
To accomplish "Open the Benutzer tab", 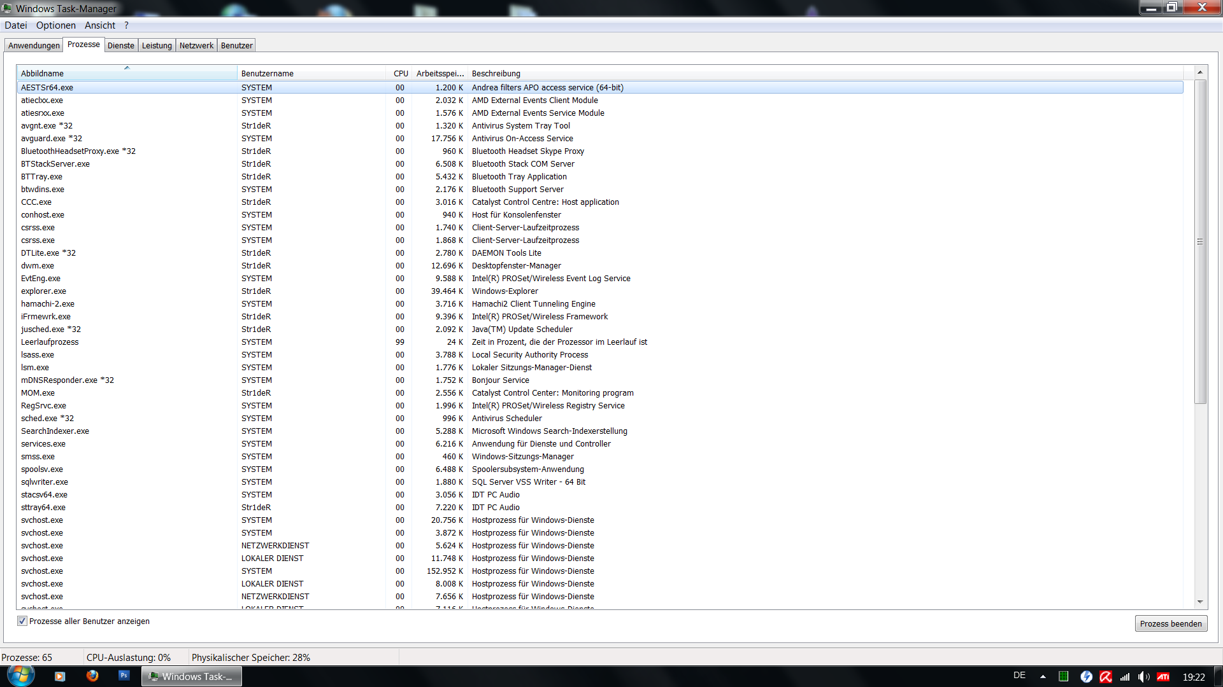I will coord(236,45).
